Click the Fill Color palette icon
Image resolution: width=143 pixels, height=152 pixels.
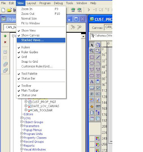[x=97, y=139]
